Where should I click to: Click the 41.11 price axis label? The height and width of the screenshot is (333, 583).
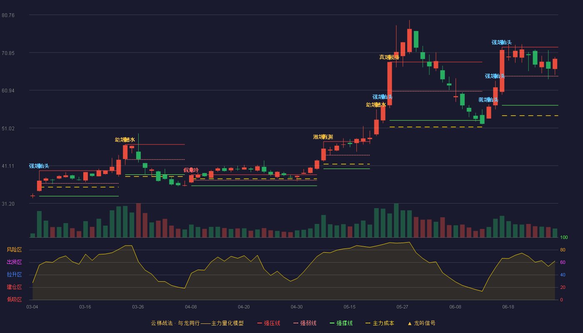(8, 166)
